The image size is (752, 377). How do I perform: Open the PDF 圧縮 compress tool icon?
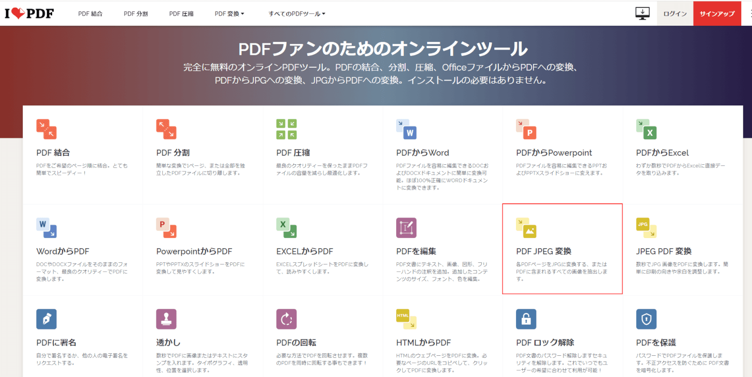point(286,129)
